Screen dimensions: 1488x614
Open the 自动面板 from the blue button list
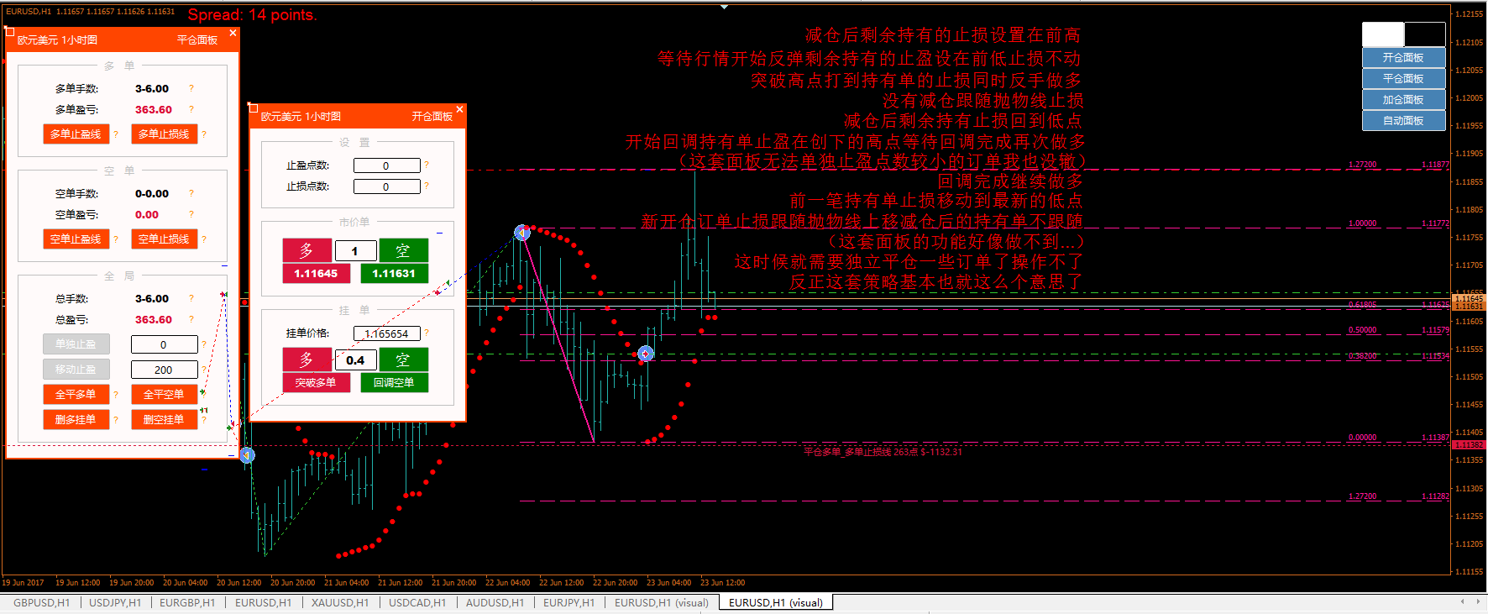(1403, 121)
